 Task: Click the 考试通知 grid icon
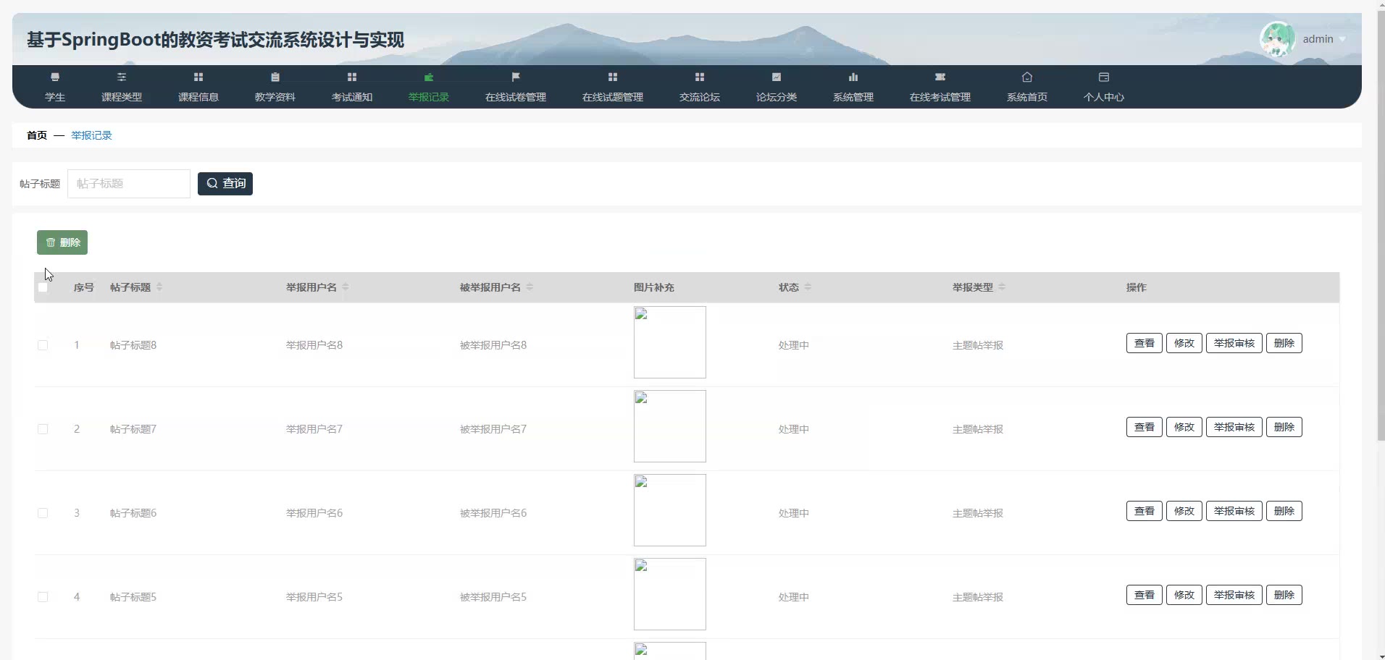coord(352,77)
